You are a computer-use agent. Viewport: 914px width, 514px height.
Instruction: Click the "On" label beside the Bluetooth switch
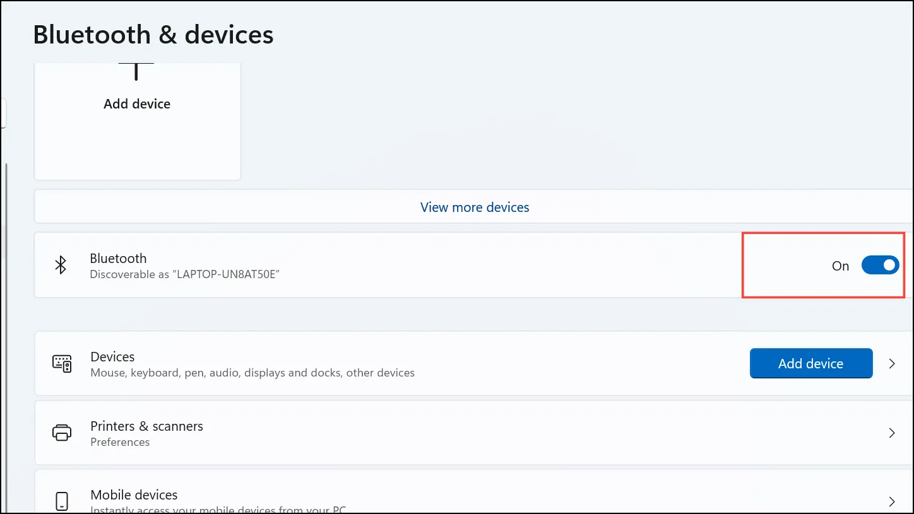click(840, 266)
